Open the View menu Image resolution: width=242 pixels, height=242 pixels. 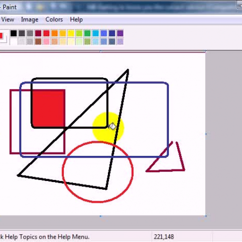[x=8, y=19]
